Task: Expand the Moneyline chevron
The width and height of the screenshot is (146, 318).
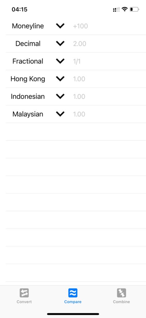Action: pyautogui.click(x=60, y=26)
